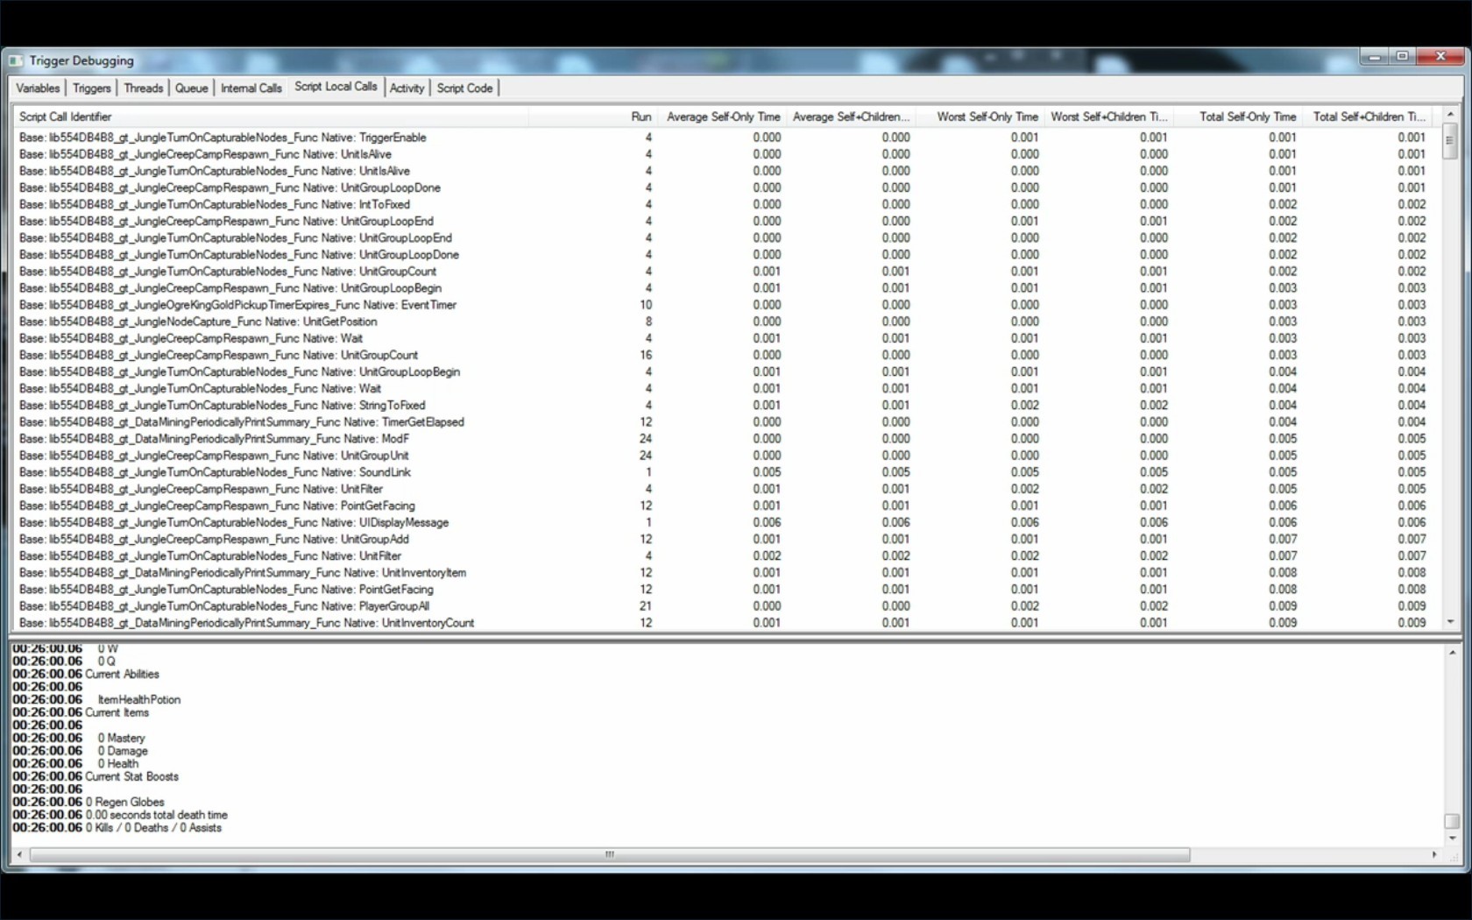Sort by Worst Self-Only Time header
Screen dimensions: 1472x920
point(979,117)
